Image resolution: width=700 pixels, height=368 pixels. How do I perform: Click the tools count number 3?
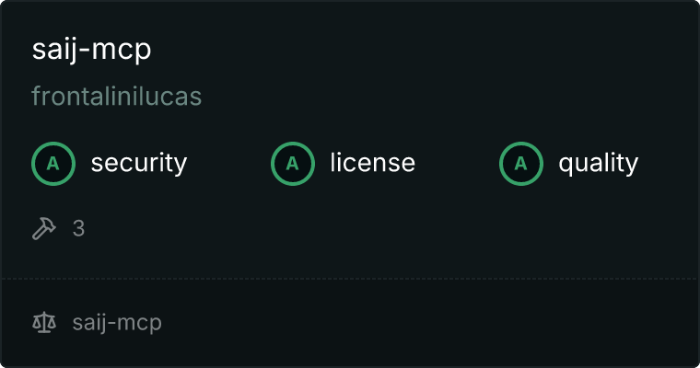pos(78,228)
